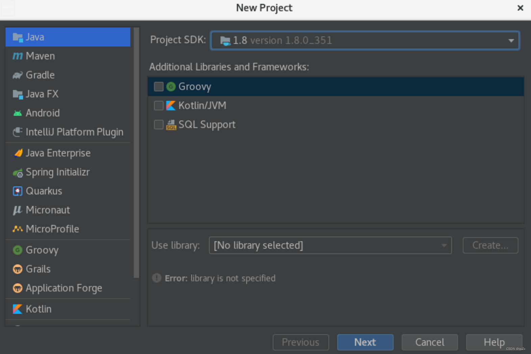Image resolution: width=531 pixels, height=354 pixels.
Task: Click the SQL Support database icon
Action: click(171, 125)
